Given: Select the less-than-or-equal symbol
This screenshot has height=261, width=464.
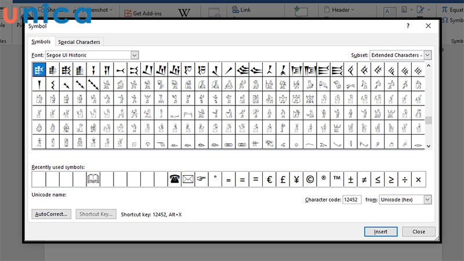Looking at the screenshot, I should (378, 179).
